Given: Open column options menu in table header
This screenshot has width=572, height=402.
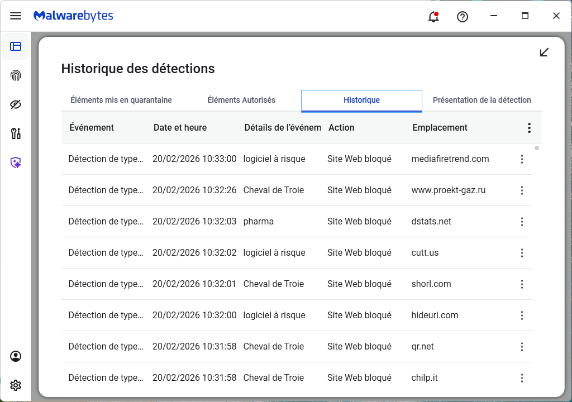Looking at the screenshot, I should [x=529, y=128].
